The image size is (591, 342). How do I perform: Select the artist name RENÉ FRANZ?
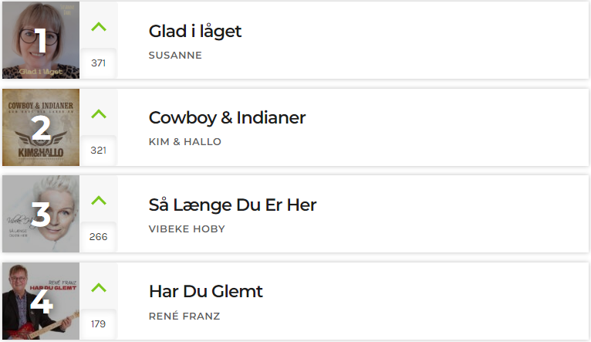pos(184,316)
